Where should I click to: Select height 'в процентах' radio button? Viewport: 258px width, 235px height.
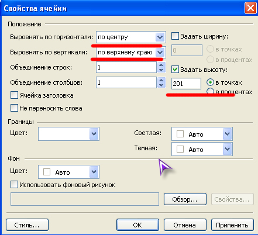(x=210, y=91)
